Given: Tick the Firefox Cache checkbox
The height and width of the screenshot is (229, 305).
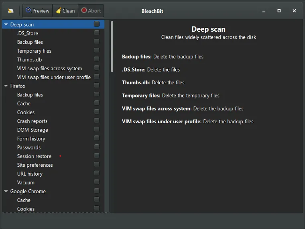Looking at the screenshot, I should 97,102.
